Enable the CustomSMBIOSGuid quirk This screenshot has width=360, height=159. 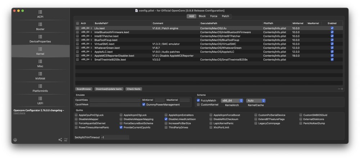tap(301, 115)
